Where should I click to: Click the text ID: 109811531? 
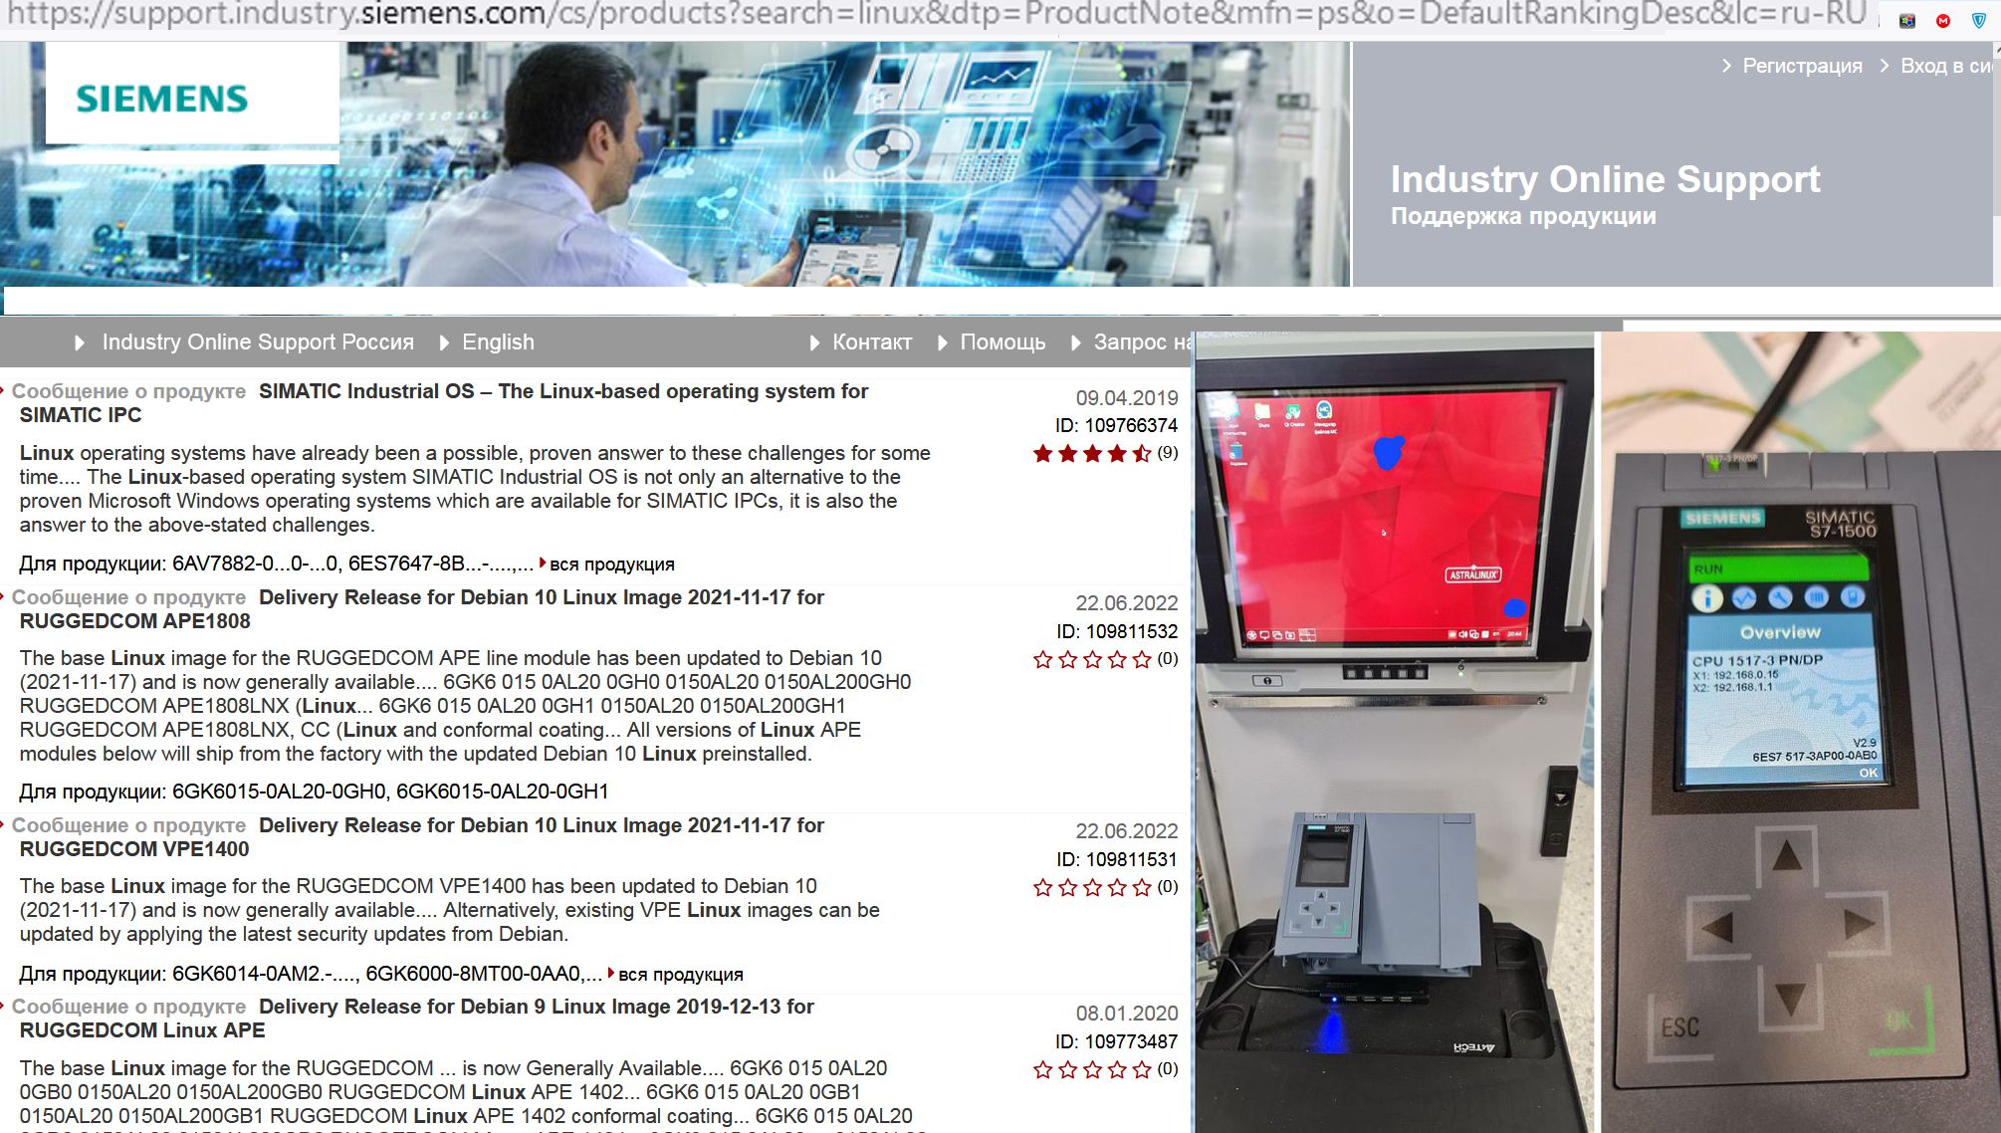[1117, 859]
